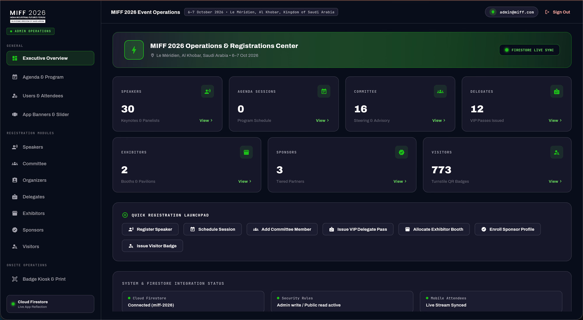583x320 pixels.
Task: Click the Firestore Live Sync indicator
Action: [x=529, y=50]
